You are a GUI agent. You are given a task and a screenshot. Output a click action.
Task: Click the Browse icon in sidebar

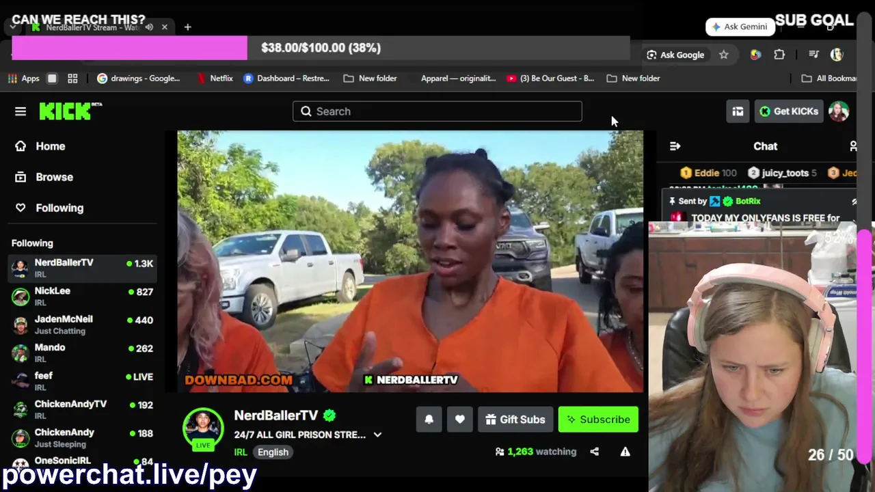click(x=21, y=177)
